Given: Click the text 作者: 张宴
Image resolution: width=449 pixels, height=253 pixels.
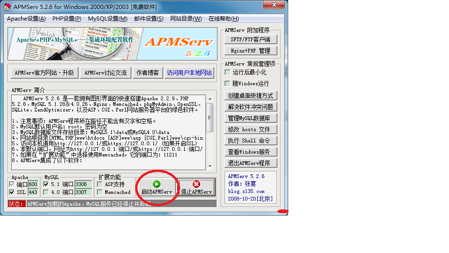Looking at the screenshot, I should [242, 184].
